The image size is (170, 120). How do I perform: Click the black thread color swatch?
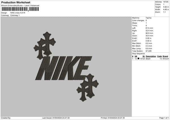tap(139, 59)
